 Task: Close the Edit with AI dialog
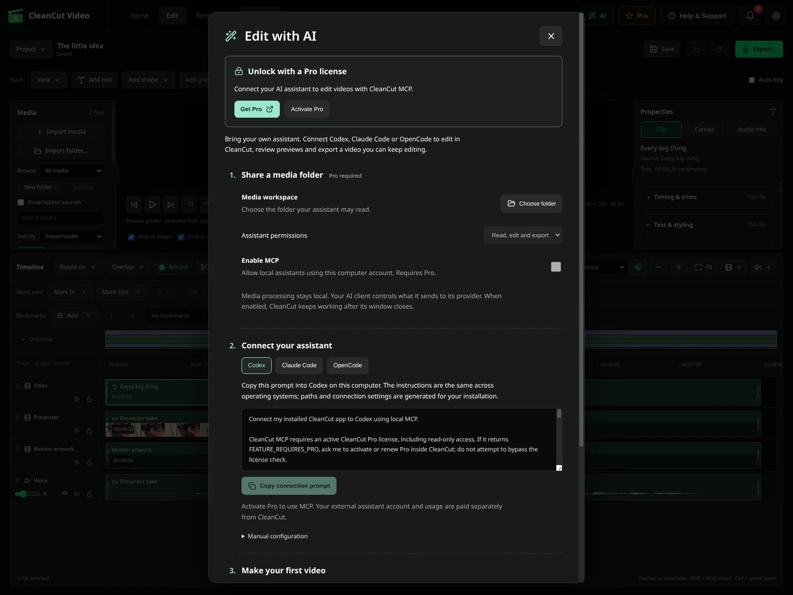click(x=551, y=36)
